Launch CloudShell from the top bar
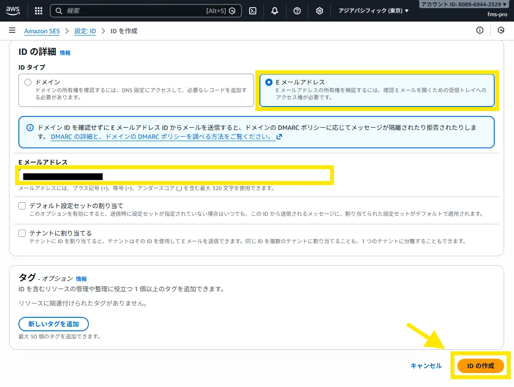The width and height of the screenshot is (514, 387). pyautogui.click(x=253, y=11)
